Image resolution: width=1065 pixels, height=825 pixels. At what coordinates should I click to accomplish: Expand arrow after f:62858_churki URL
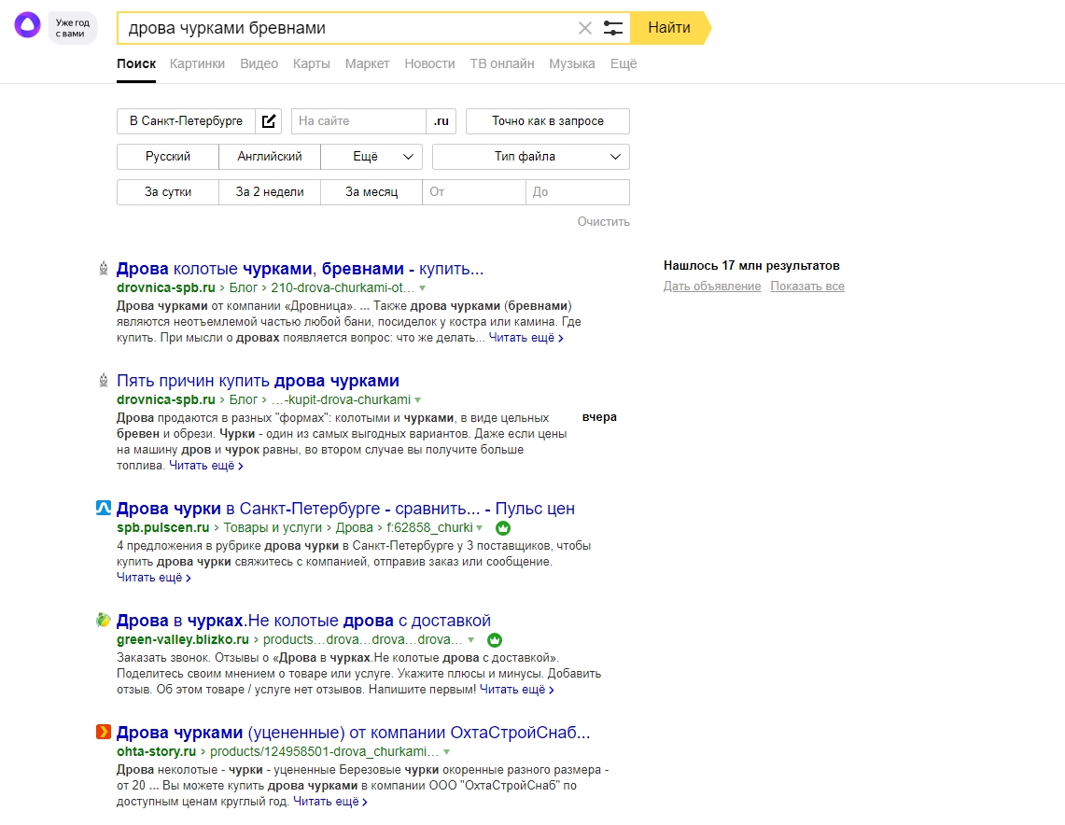480,527
